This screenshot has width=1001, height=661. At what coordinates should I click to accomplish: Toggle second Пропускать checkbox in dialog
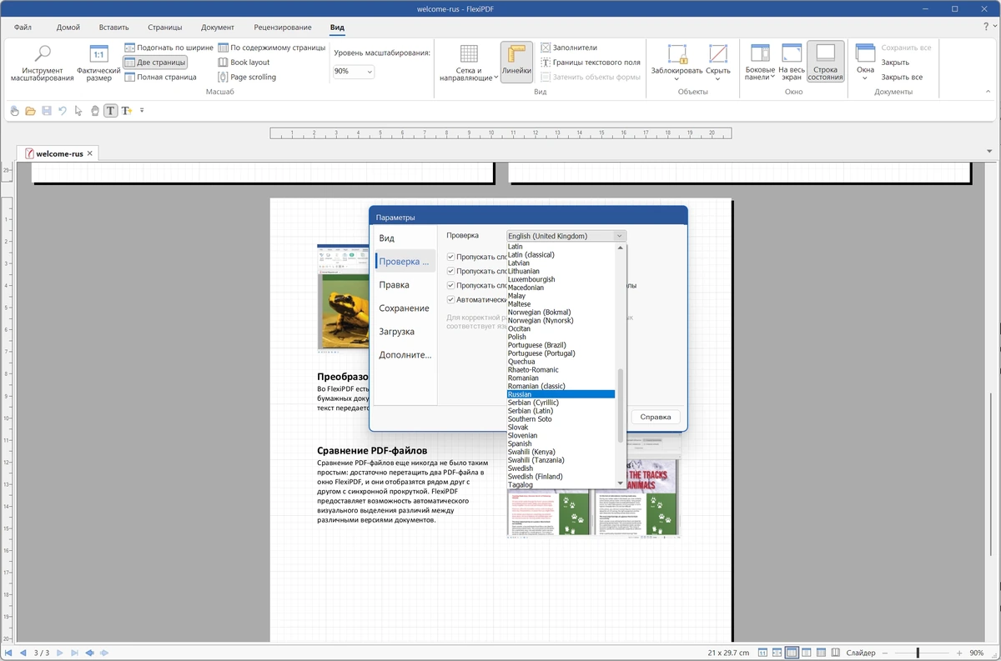(450, 271)
